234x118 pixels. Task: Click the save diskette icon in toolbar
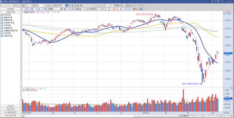(x=128, y=6)
